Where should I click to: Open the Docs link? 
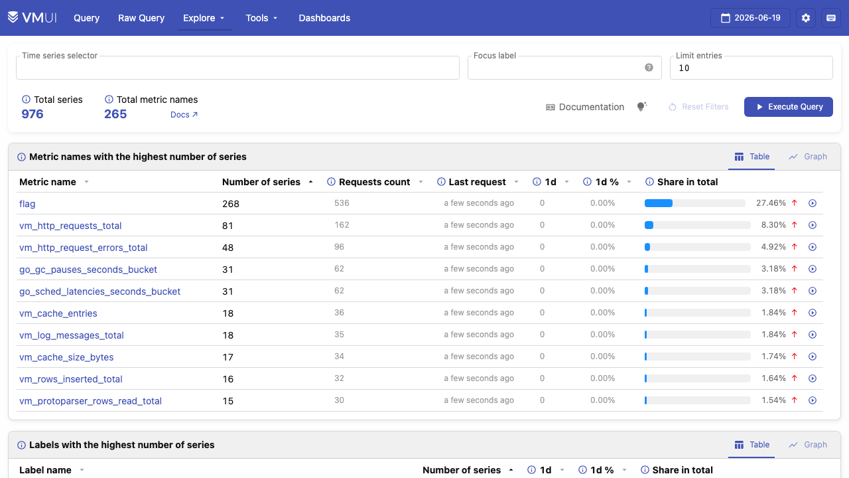coord(184,115)
